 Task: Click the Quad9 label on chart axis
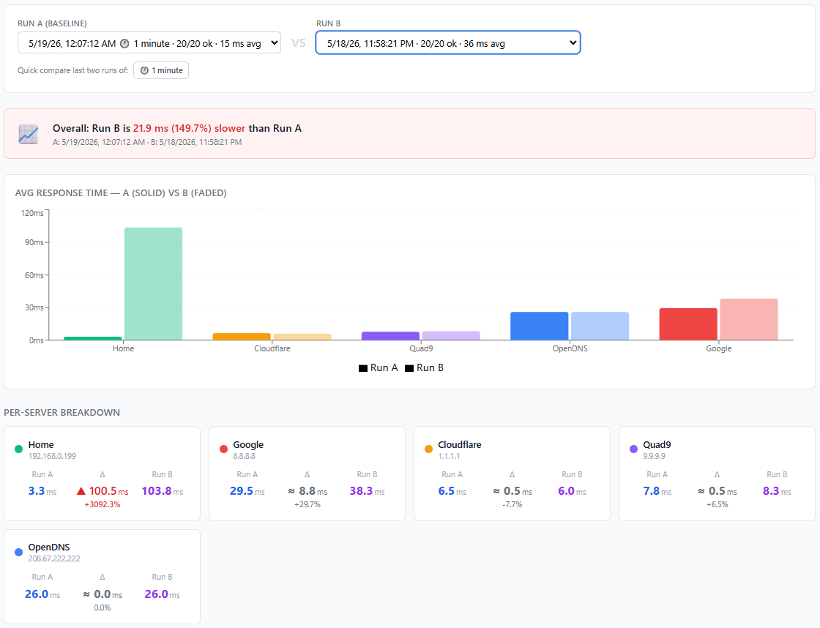pyautogui.click(x=421, y=348)
